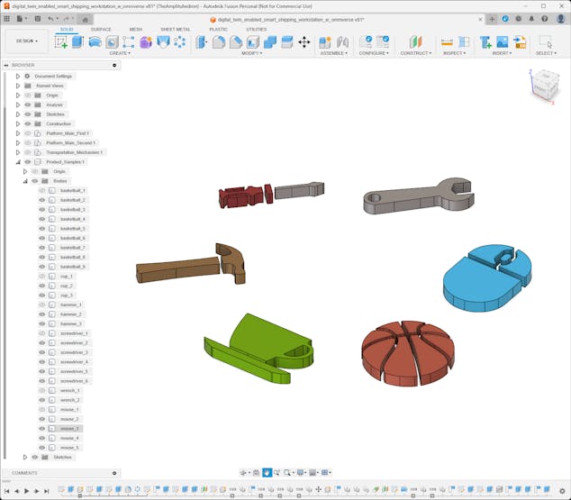The height and width of the screenshot is (500, 571).
Task: Open the DESIGN workspace dropdown
Action: 26,41
